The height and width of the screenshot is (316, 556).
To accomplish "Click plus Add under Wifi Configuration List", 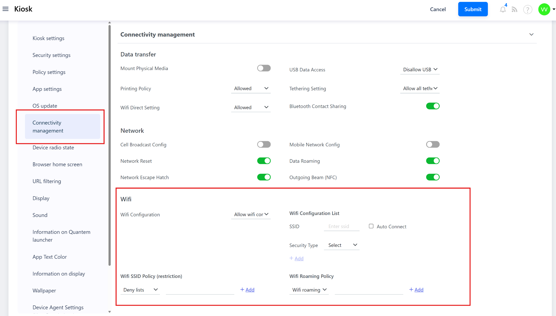I will click(x=296, y=258).
